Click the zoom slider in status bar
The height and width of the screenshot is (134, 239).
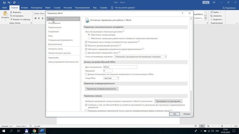[x=222, y=126]
